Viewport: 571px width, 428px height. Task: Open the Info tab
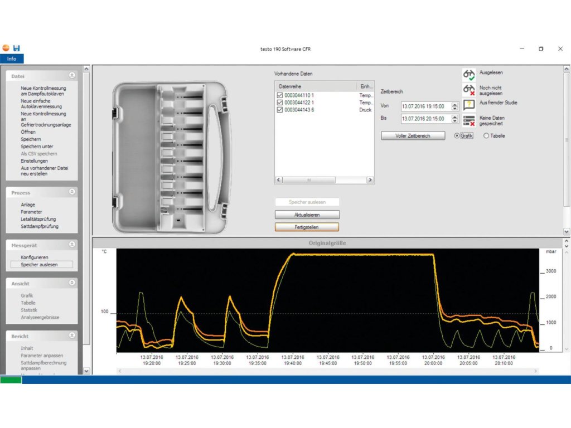pos(12,59)
